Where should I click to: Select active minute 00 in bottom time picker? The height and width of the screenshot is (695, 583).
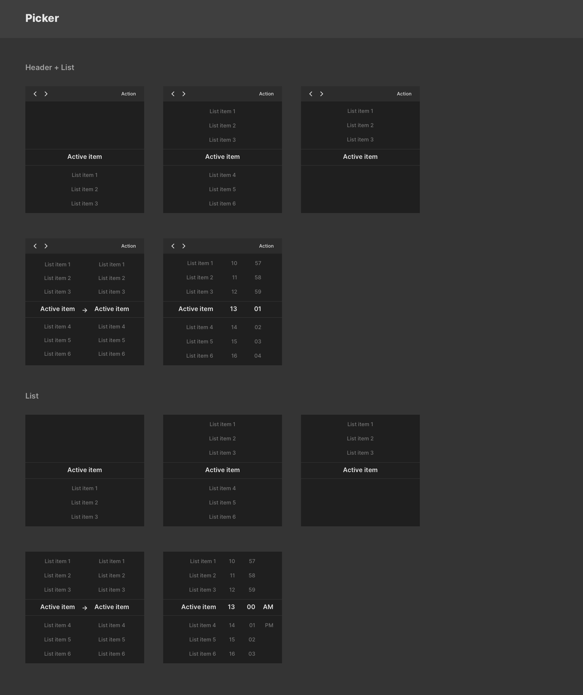pos(251,607)
